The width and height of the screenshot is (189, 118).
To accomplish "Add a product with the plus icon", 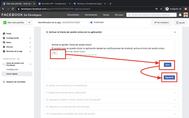I will coord(18,59).
